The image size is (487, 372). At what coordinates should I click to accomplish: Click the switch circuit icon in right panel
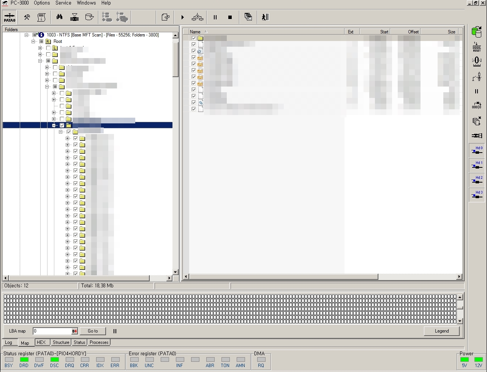point(476,76)
